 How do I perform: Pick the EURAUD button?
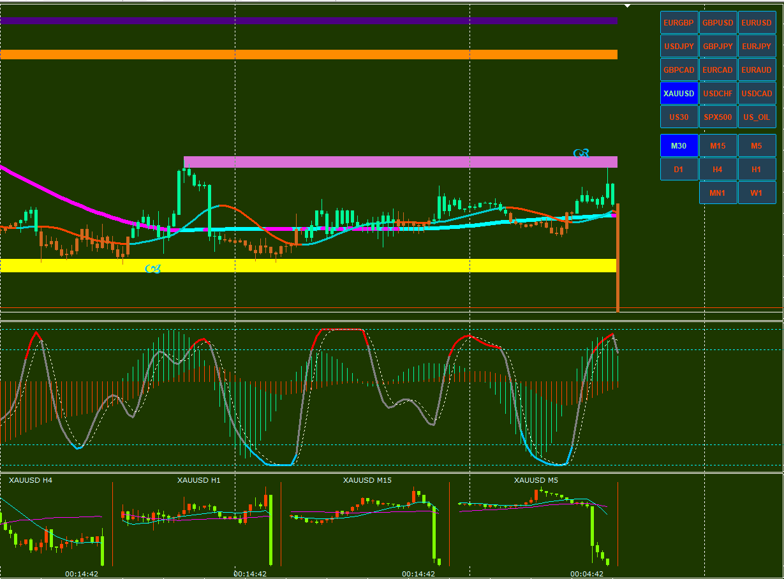[757, 70]
